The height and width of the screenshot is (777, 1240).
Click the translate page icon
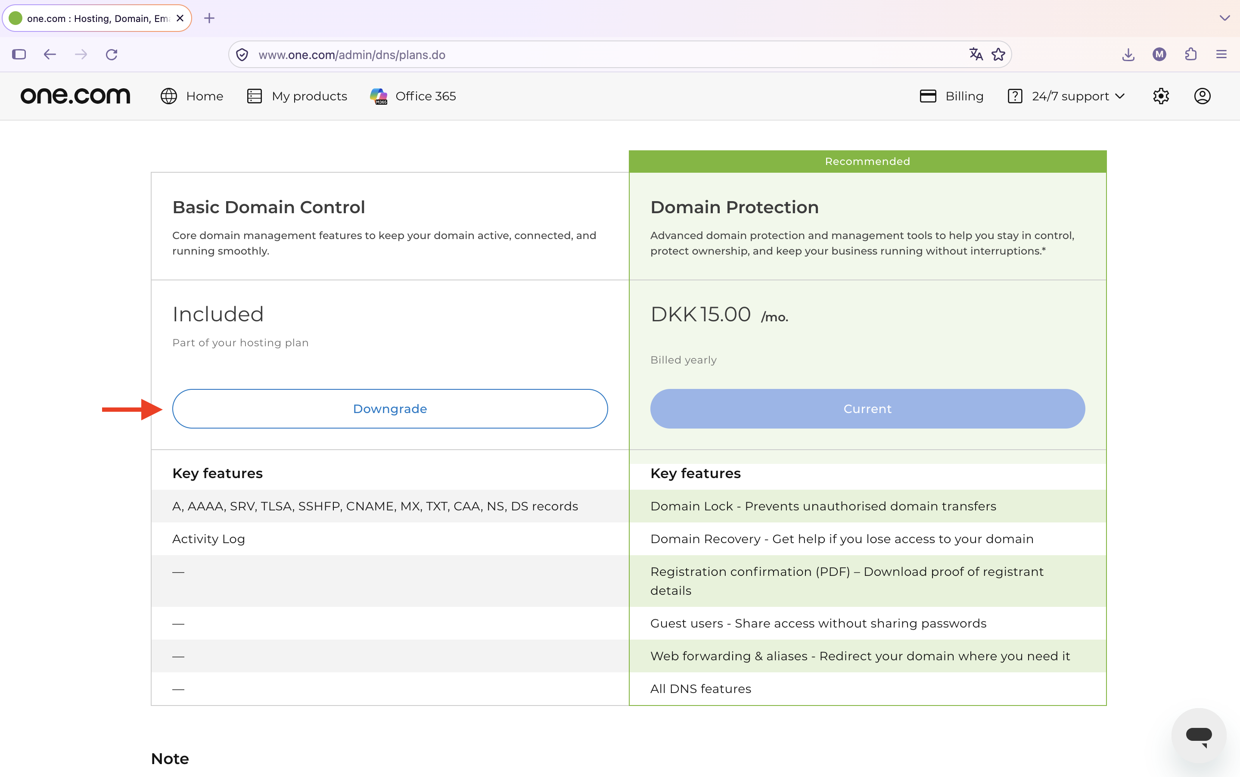[x=976, y=54]
